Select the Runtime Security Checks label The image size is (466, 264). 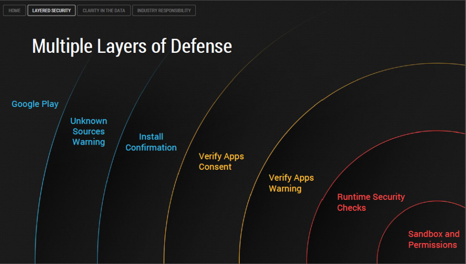(371, 202)
